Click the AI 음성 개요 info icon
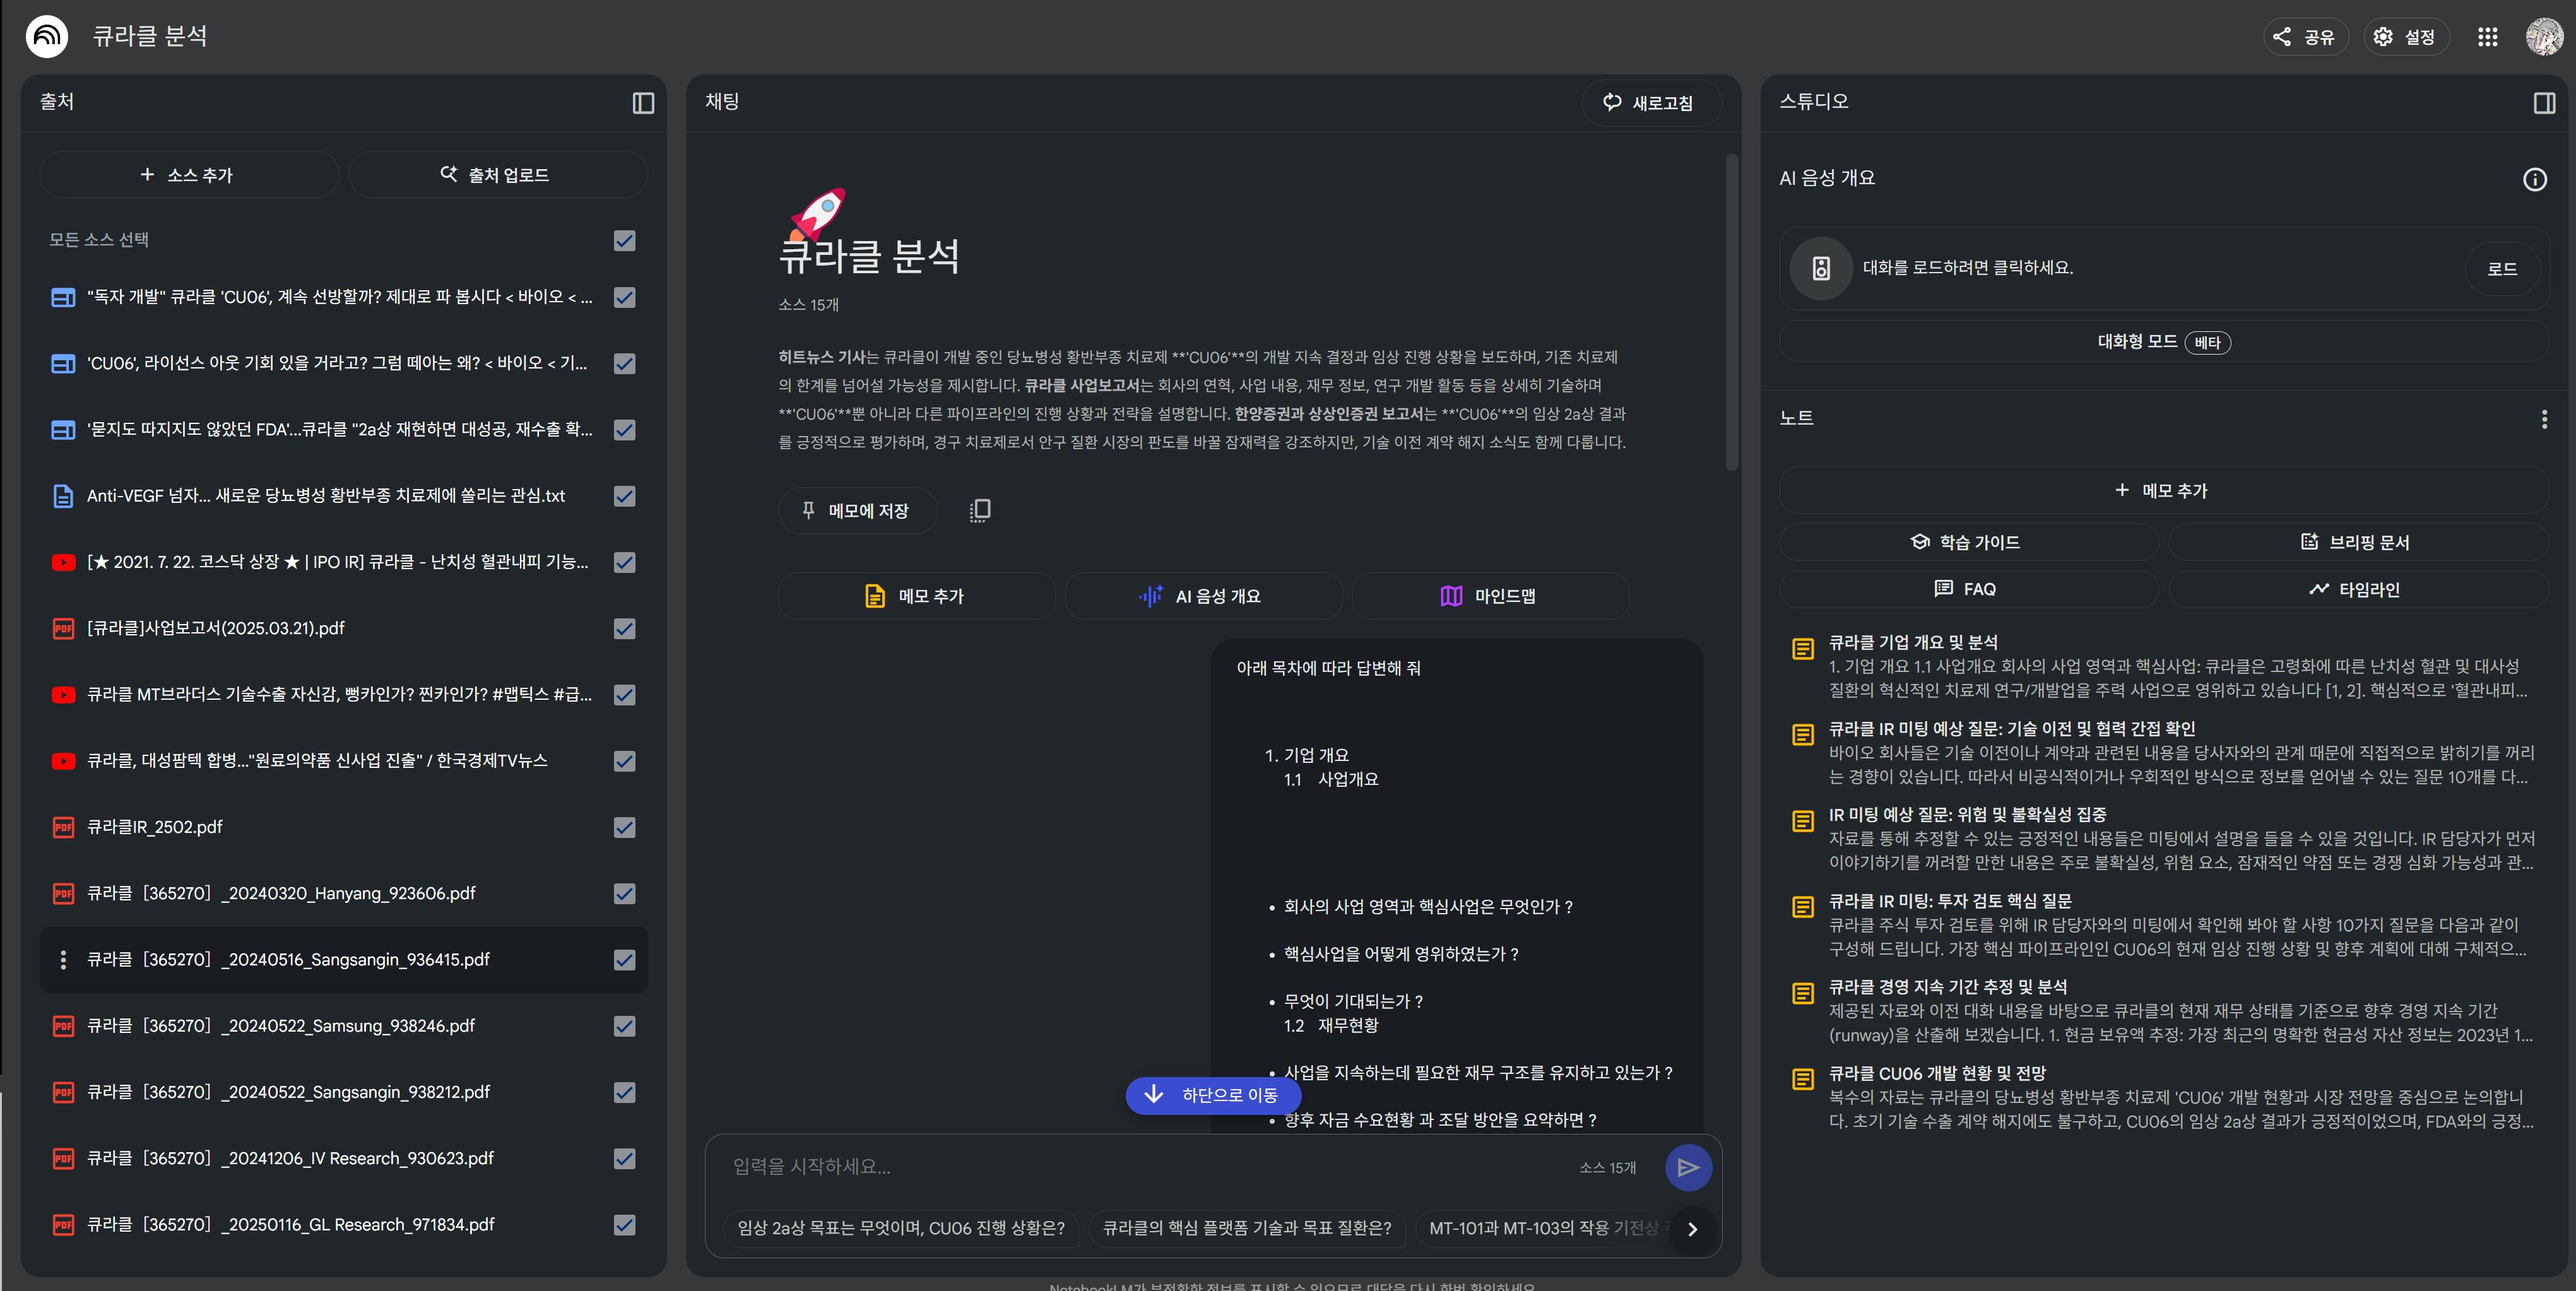The height and width of the screenshot is (1291, 2576). (x=2534, y=179)
